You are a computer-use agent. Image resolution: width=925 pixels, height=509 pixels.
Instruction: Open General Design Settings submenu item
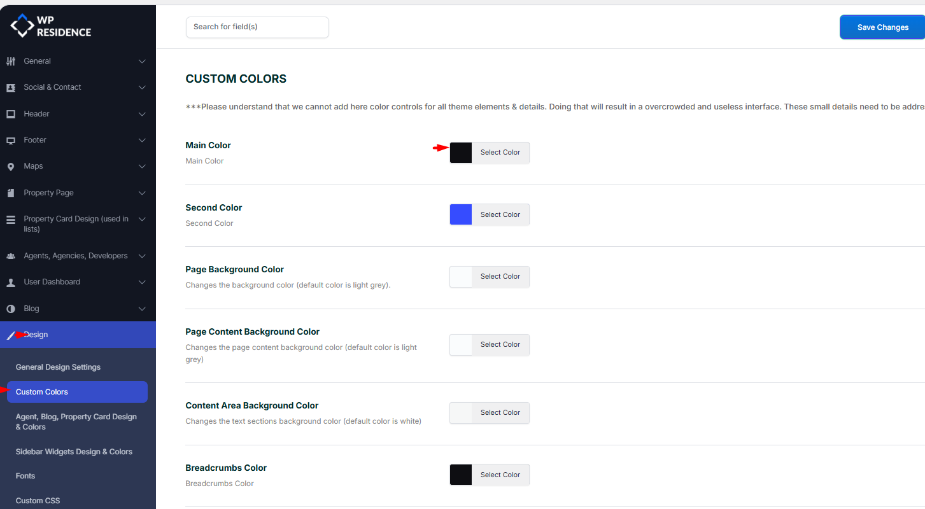(58, 367)
